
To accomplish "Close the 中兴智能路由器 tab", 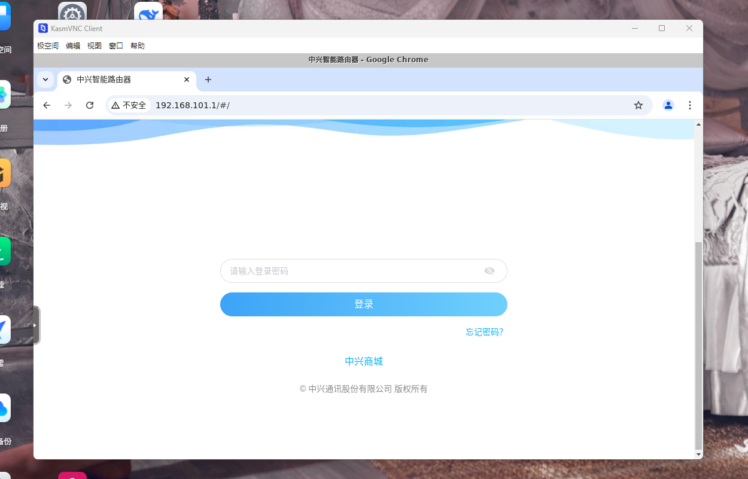I will (187, 80).
